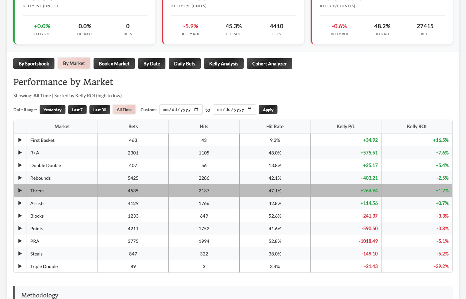Click the Kelly ROI column header
This screenshot has width=466, height=299.
point(416,126)
